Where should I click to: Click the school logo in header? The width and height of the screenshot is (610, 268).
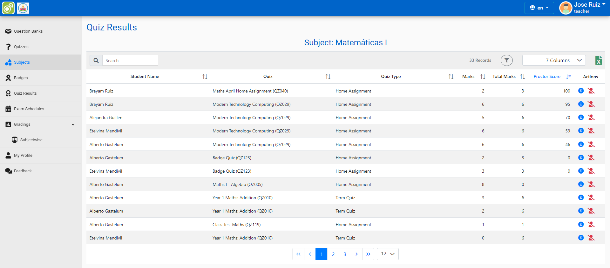click(23, 8)
